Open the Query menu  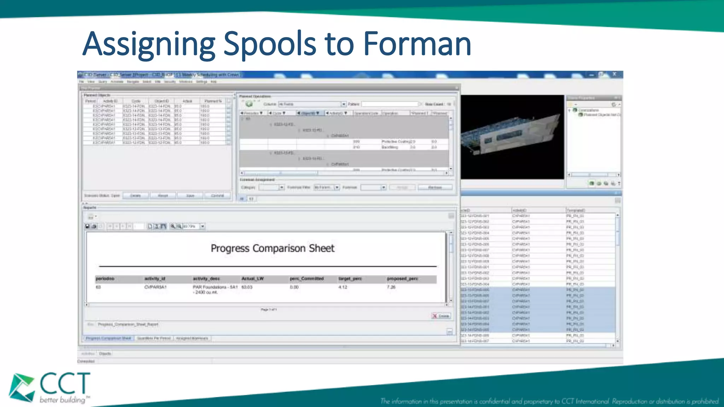103,82
